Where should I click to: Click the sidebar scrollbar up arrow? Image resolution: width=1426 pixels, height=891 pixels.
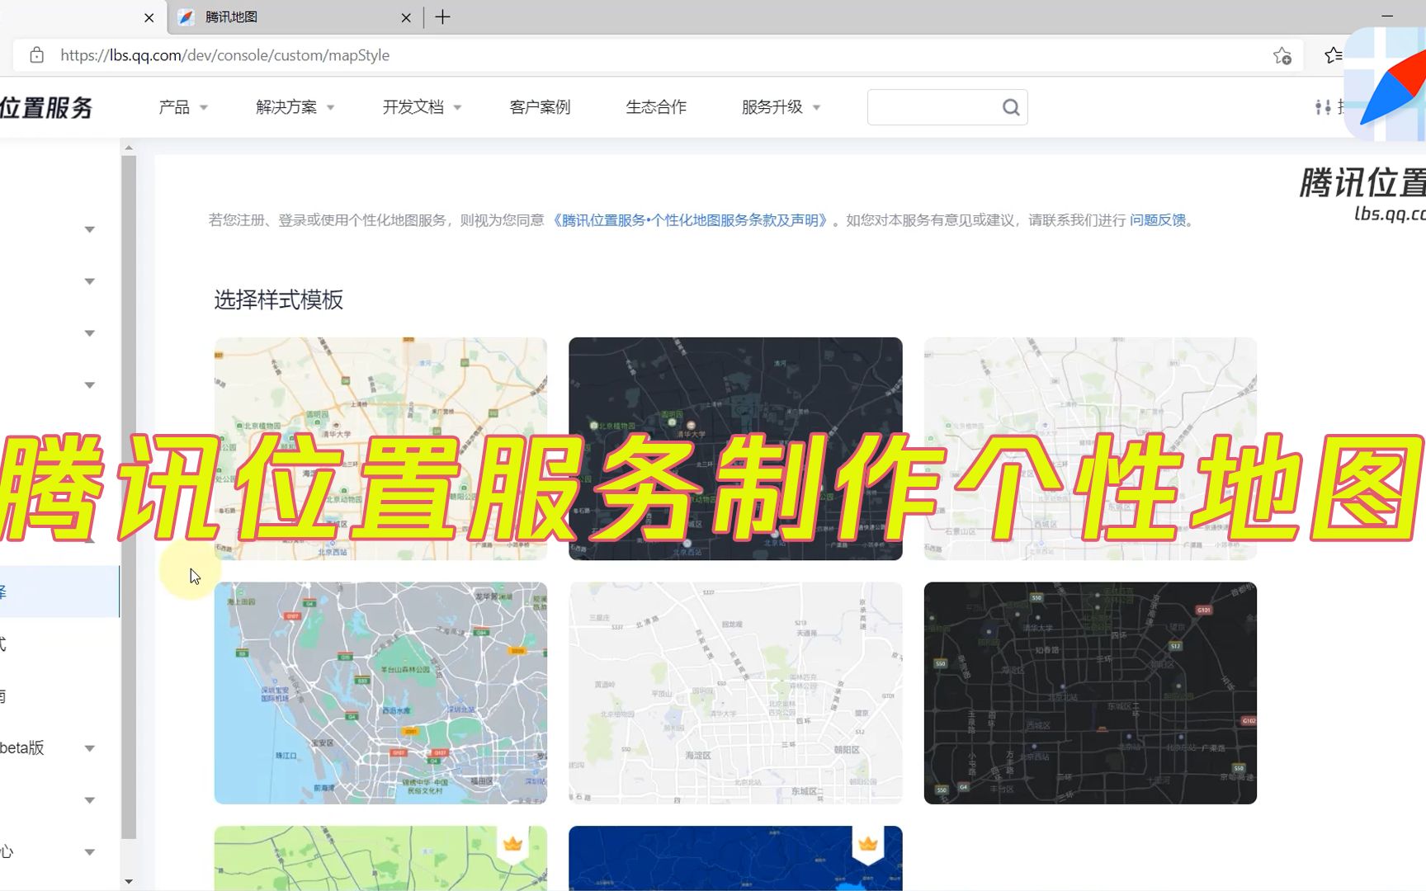pyautogui.click(x=129, y=148)
